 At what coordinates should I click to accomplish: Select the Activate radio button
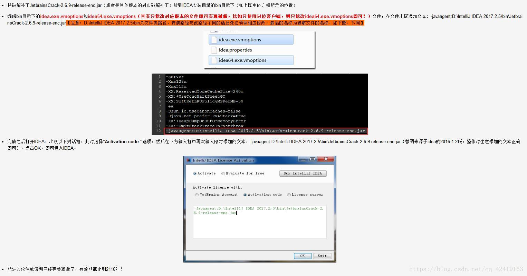pos(195,174)
